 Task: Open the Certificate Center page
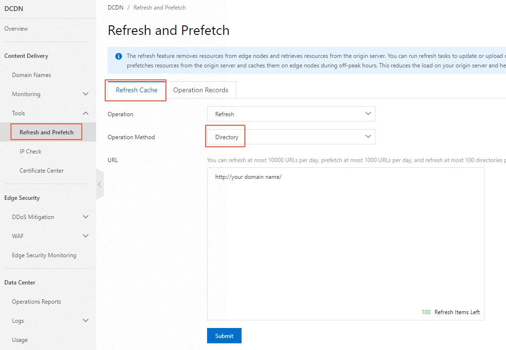pyautogui.click(x=42, y=171)
